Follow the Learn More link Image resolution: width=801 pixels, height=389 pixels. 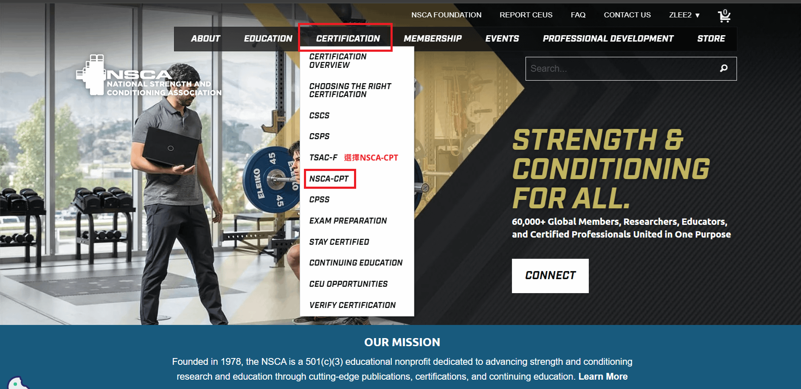[x=603, y=376]
